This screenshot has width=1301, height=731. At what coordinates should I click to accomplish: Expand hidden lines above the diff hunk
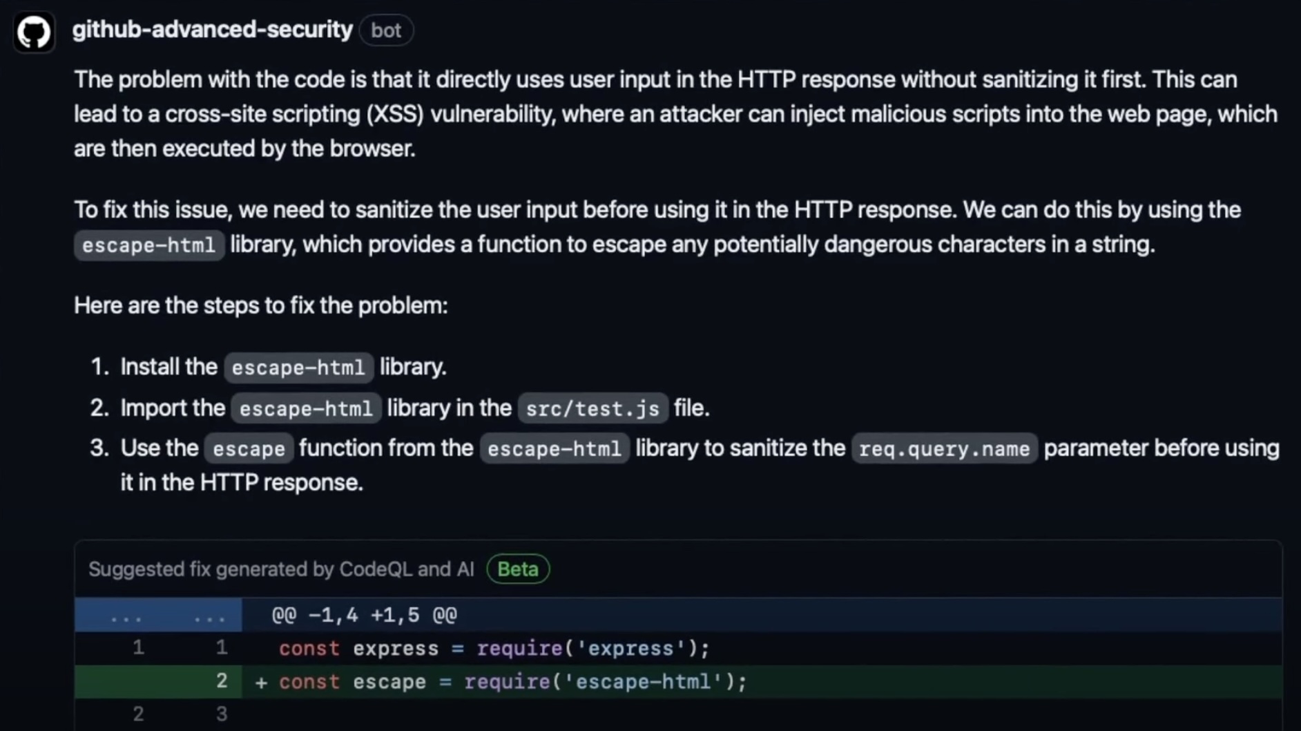[126, 615]
